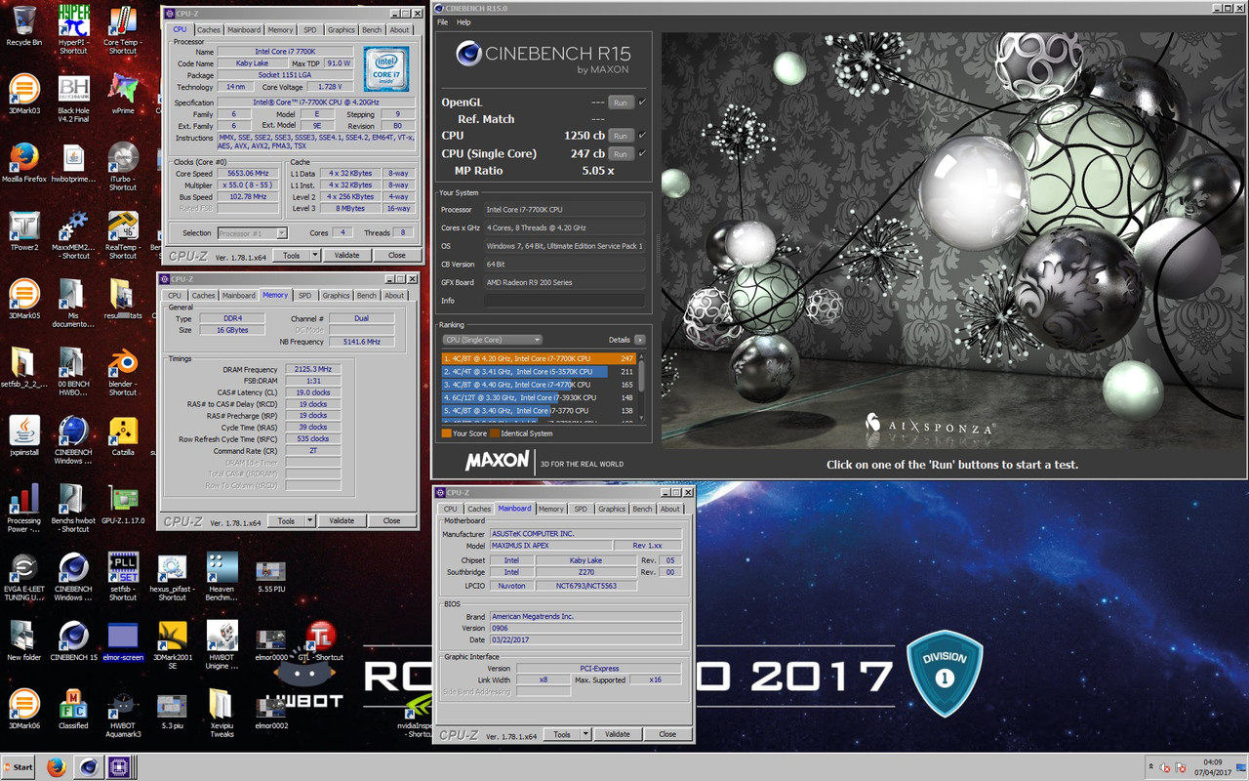Open Firefox from the taskbar
Image resolution: width=1249 pixels, height=781 pixels.
(x=56, y=767)
